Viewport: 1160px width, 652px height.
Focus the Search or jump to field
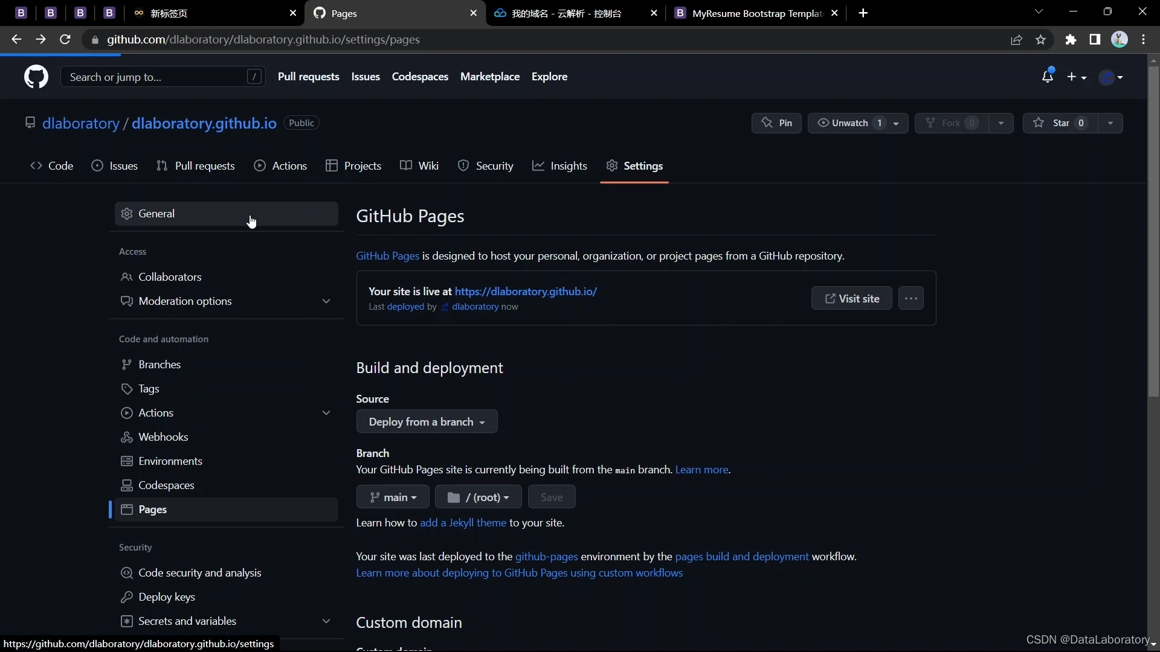coord(157,77)
